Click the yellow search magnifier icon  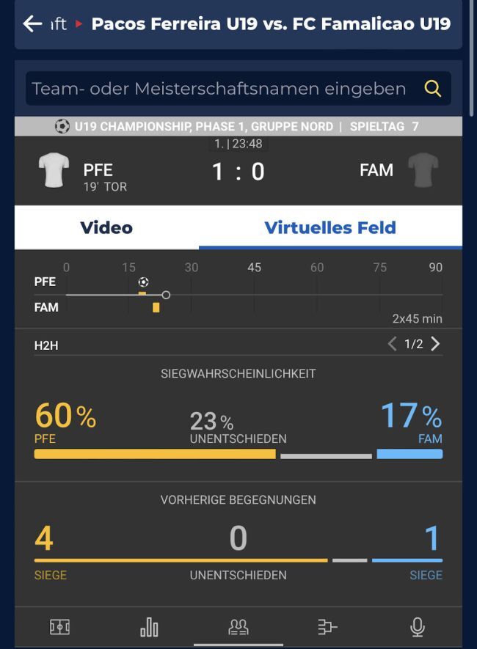pyautogui.click(x=433, y=89)
